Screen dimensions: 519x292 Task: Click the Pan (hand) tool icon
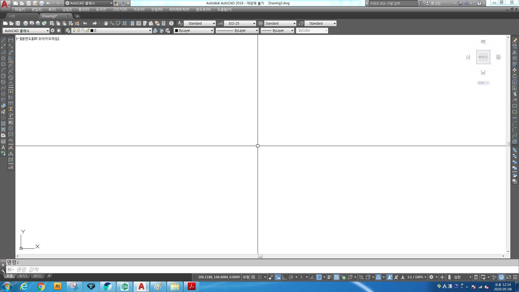(106, 24)
